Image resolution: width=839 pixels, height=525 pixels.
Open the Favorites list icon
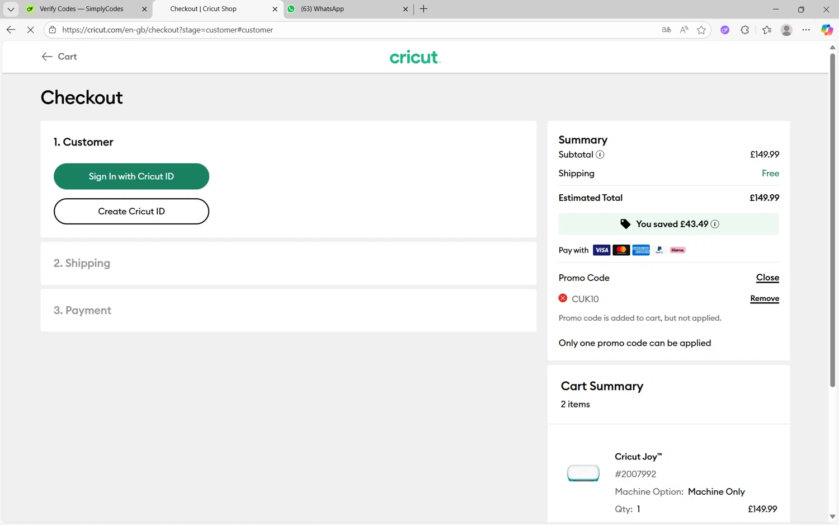pyautogui.click(x=767, y=30)
